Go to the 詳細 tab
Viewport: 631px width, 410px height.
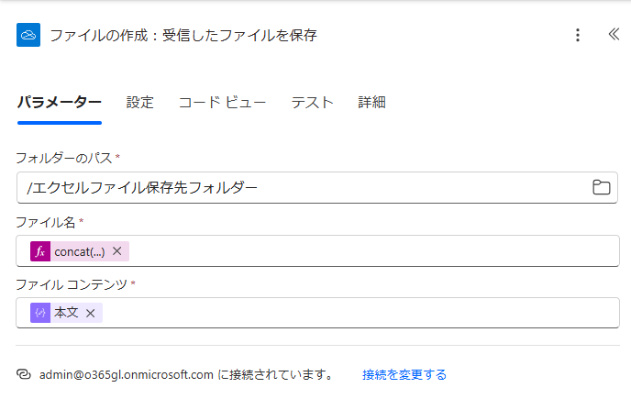point(371,102)
